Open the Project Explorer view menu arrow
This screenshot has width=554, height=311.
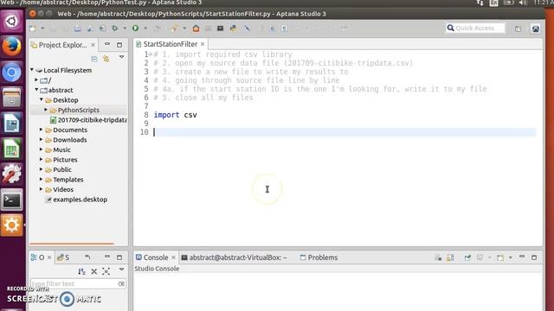tap(121, 57)
